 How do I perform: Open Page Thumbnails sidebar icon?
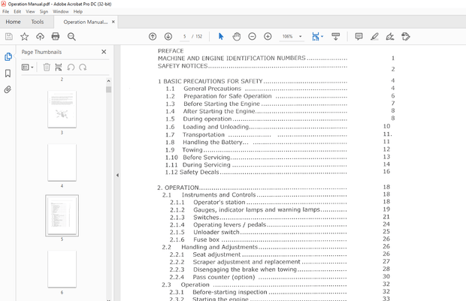click(x=8, y=57)
